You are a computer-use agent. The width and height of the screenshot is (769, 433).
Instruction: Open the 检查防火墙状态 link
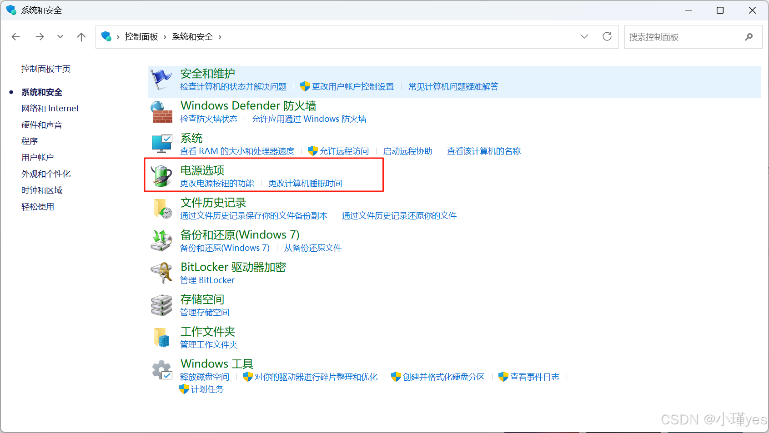(x=209, y=119)
